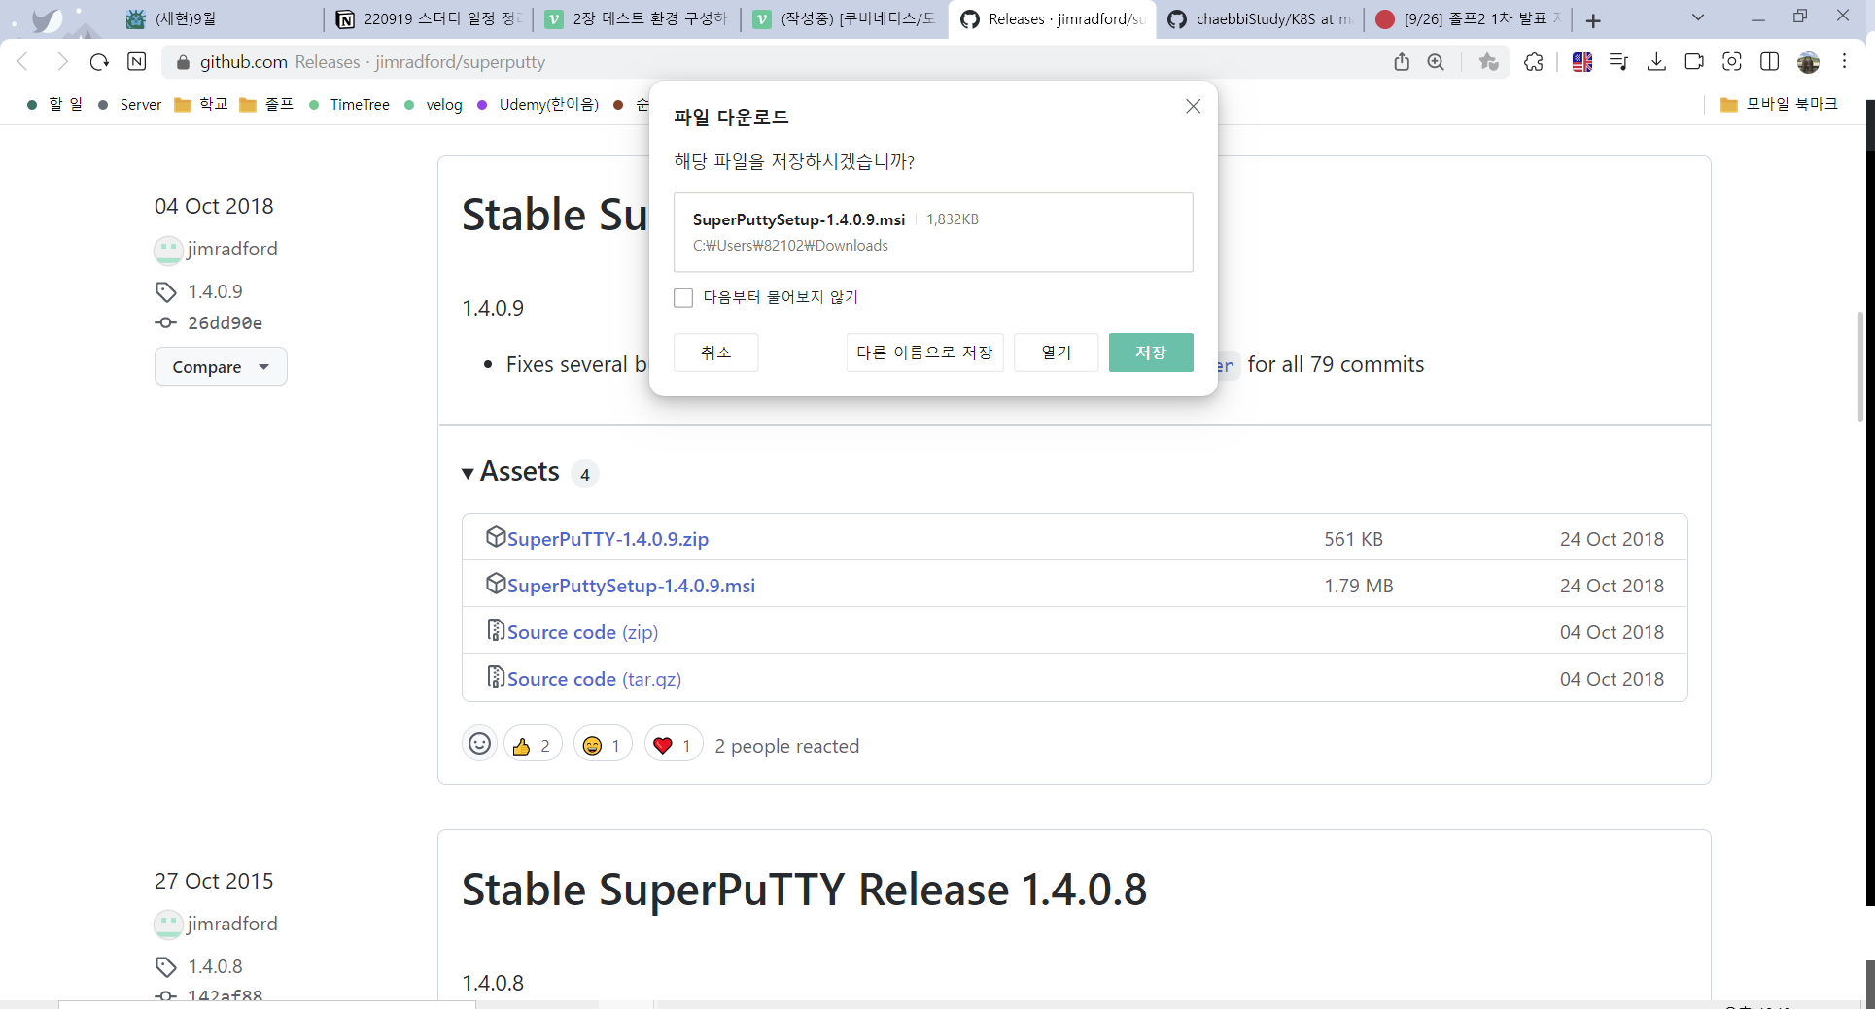The height and width of the screenshot is (1009, 1875).
Task: Toggle the heart reaction
Action: point(674,745)
